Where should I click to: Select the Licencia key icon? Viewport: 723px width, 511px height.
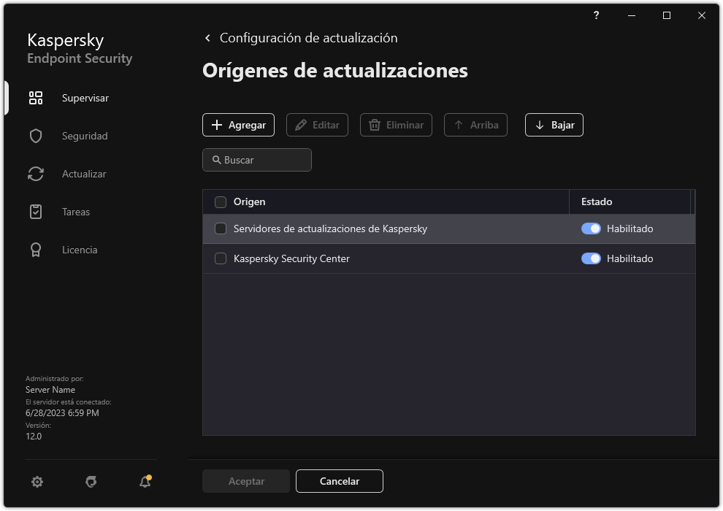click(35, 249)
